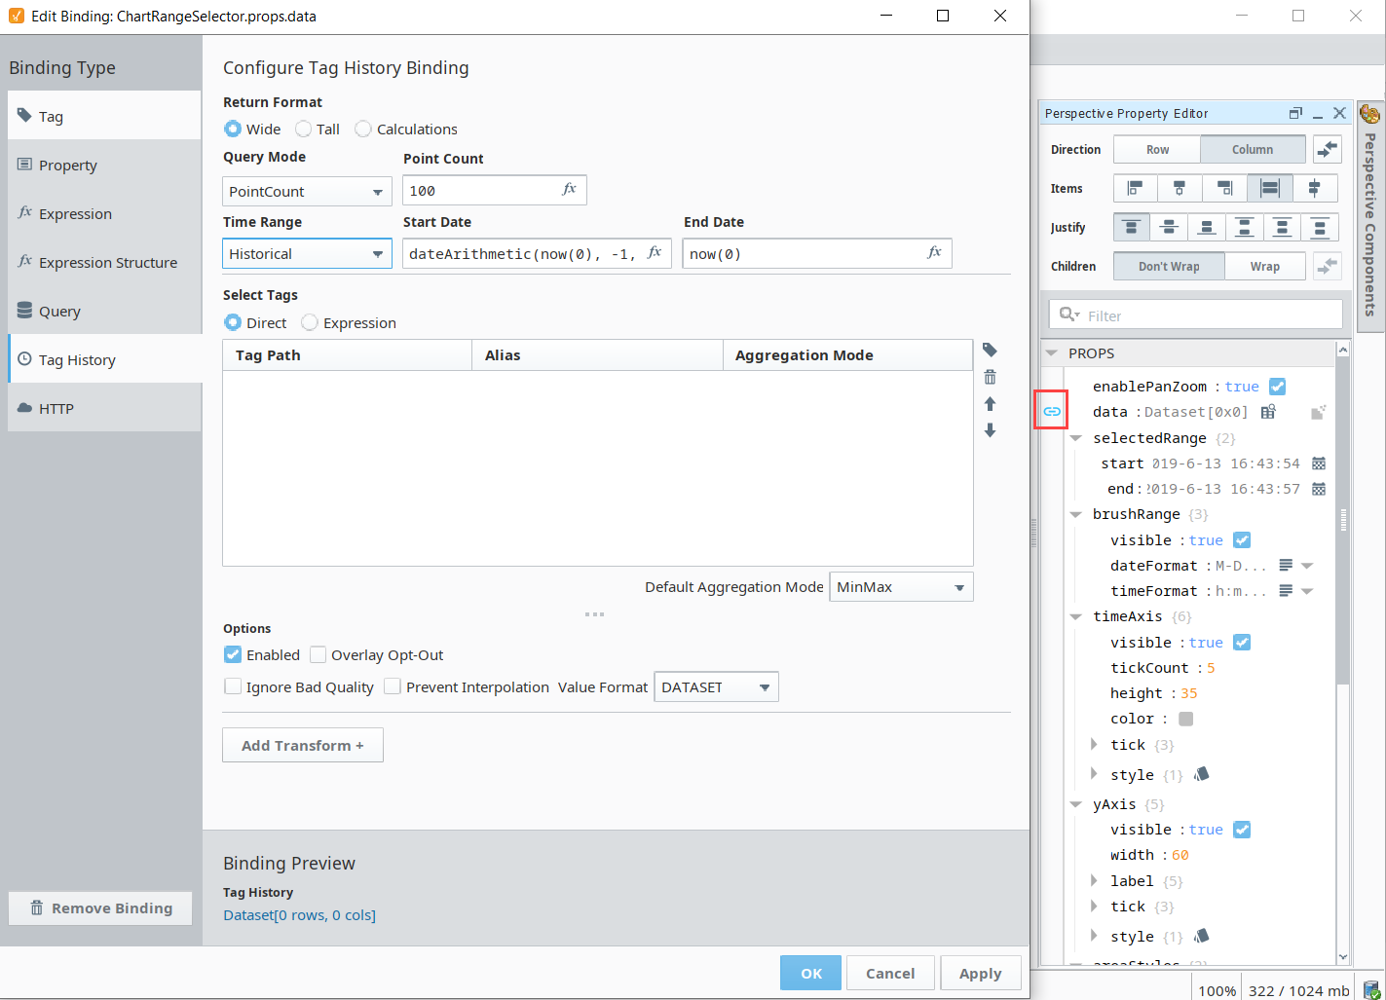Open the dataset viewer icon for data
The height and width of the screenshot is (1000, 1386).
pos(1268,412)
